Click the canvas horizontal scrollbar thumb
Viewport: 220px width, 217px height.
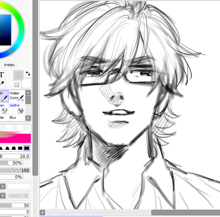point(186,212)
